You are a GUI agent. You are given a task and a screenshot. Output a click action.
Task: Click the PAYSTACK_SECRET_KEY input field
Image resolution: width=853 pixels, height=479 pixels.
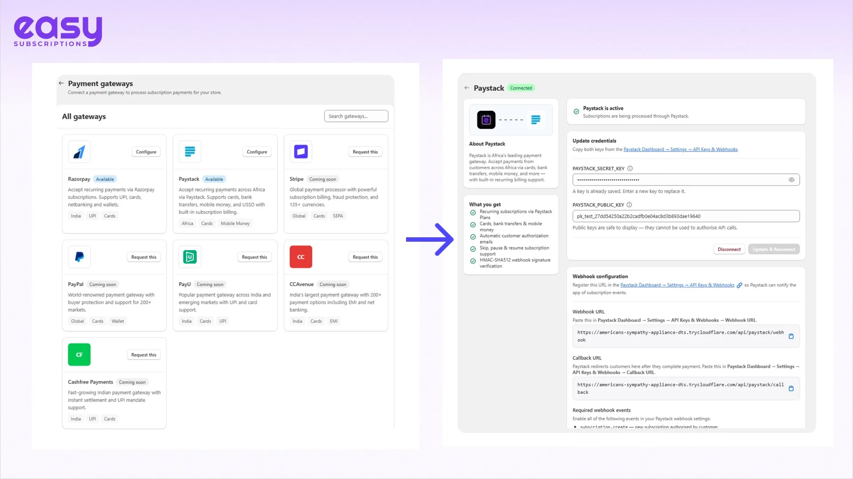686,180
